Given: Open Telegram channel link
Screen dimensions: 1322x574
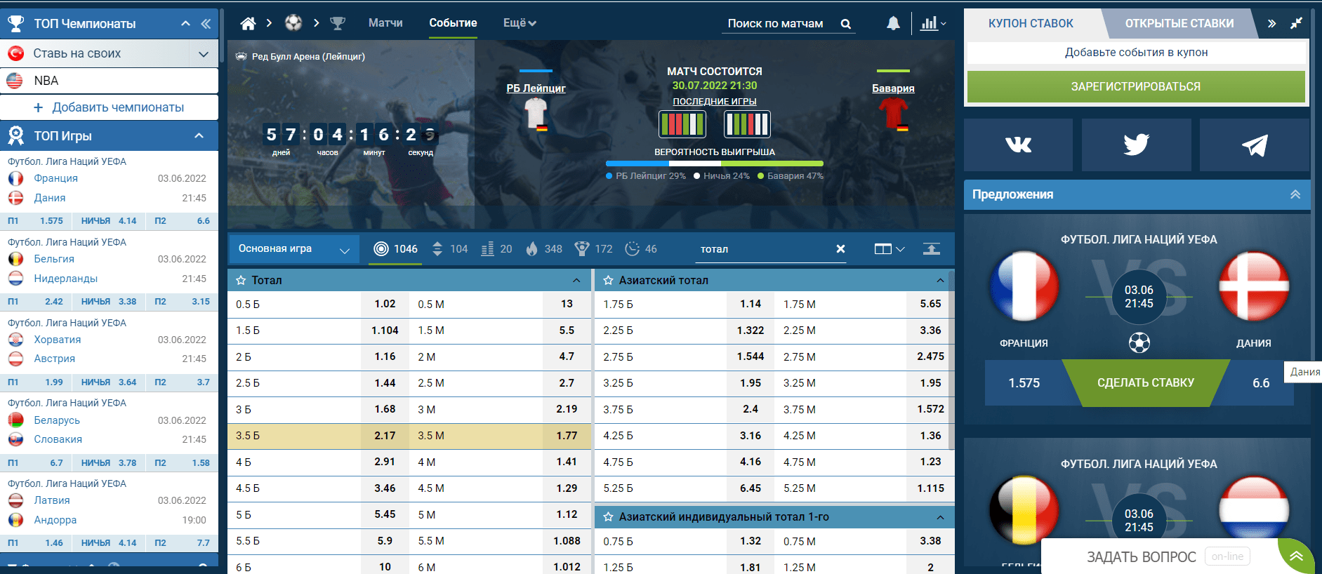Looking at the screenshot, I should [1254, 145].
